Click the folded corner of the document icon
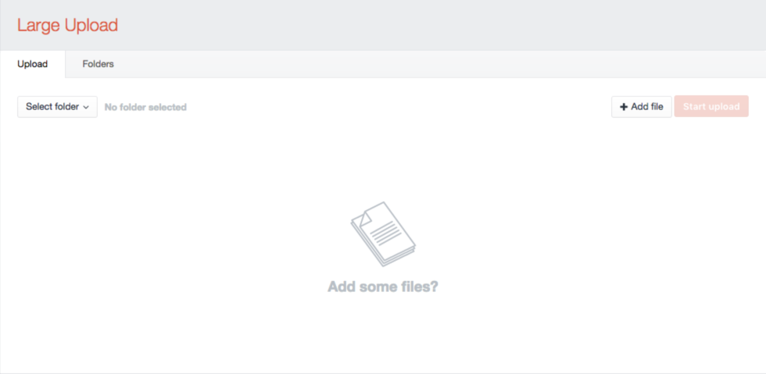 click(x=366, y=219)
